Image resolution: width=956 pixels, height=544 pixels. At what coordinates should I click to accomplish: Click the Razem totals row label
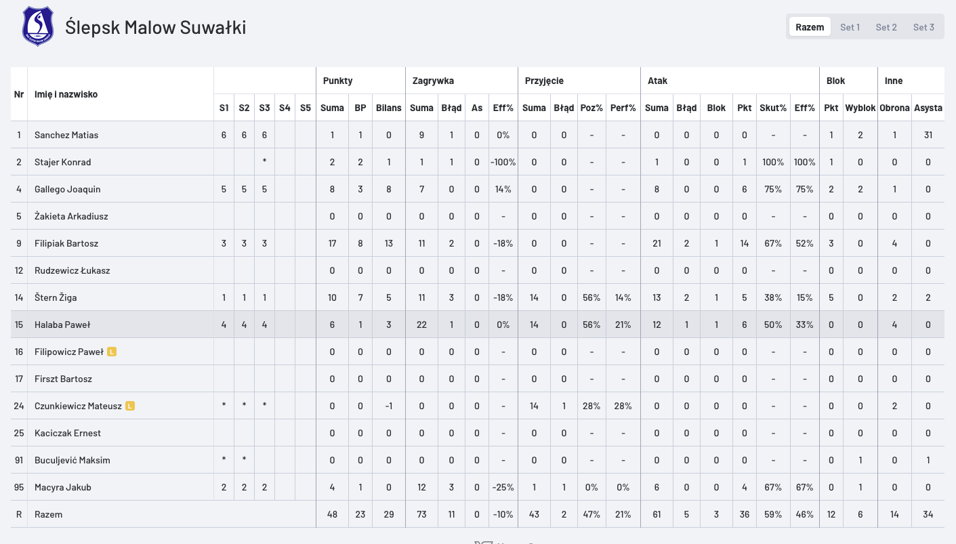(48, 514)
